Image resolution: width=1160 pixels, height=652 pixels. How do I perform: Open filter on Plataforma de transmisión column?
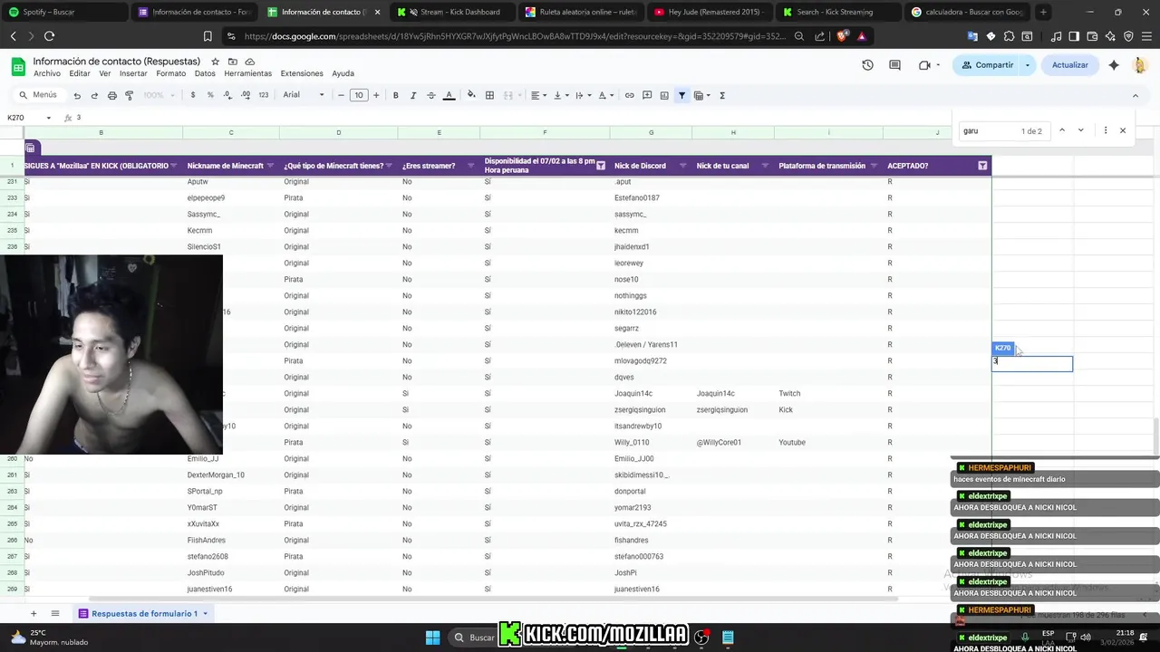click(x=874, y=166)
